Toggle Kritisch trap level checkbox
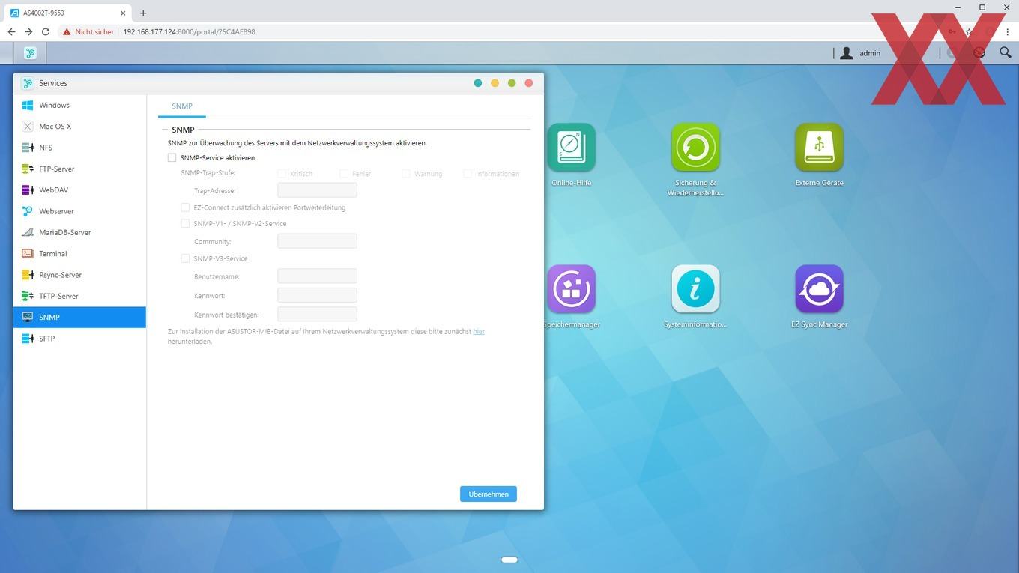1019x573 pixels. (282, 174)
